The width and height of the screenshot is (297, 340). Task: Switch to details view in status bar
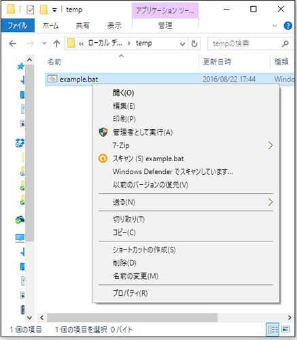[273, 329]
